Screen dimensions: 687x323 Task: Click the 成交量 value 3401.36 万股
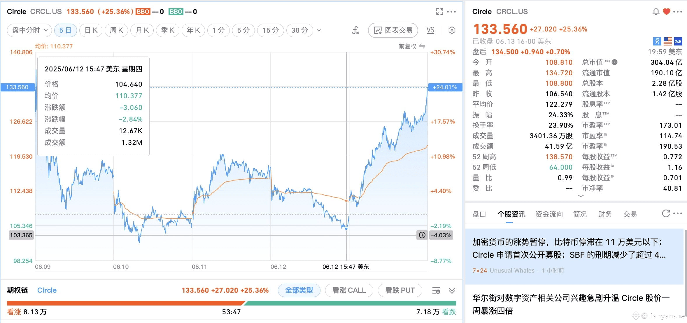551,136
